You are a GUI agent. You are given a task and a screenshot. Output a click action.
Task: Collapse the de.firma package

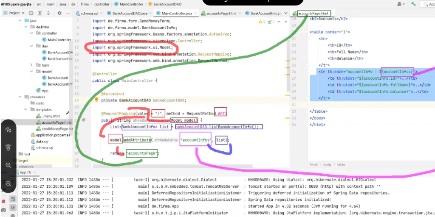tap(25, 27)
